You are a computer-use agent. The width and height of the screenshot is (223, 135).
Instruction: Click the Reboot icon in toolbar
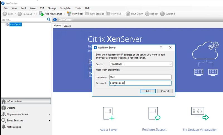coord(147,14)
